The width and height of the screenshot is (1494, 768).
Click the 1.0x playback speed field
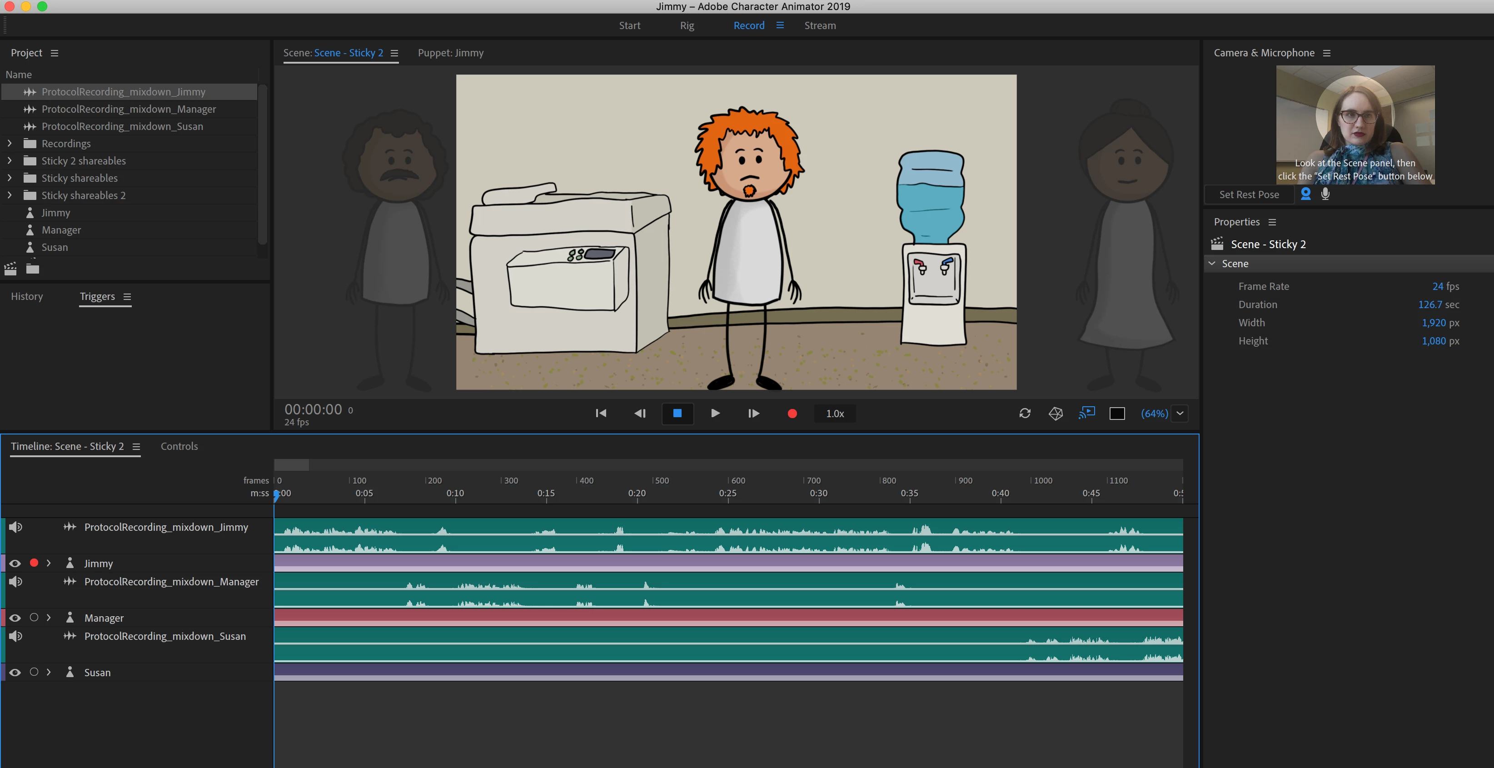(835, 414)
